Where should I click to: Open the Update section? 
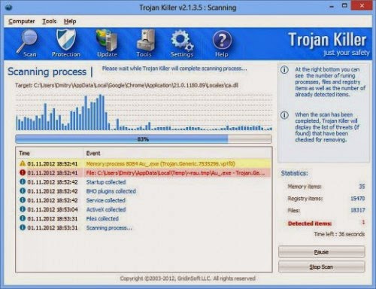tap(107, 44)
